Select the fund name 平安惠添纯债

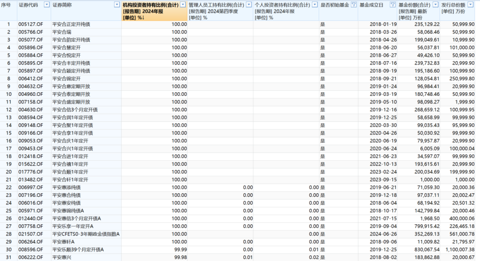[66, 187]
